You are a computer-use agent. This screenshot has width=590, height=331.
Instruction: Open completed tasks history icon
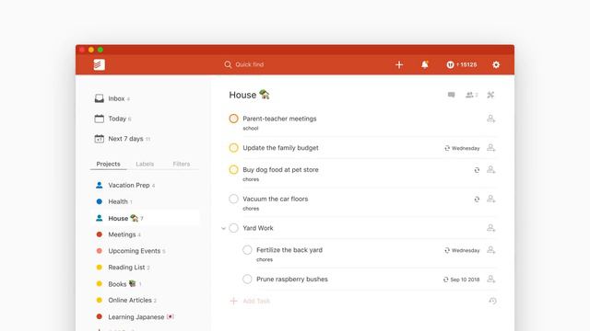pos(492,301)
